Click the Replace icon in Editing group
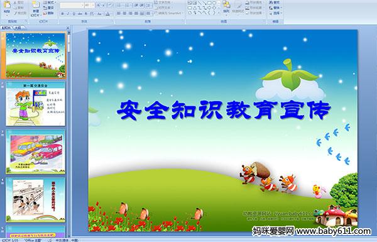 (275, 8)
